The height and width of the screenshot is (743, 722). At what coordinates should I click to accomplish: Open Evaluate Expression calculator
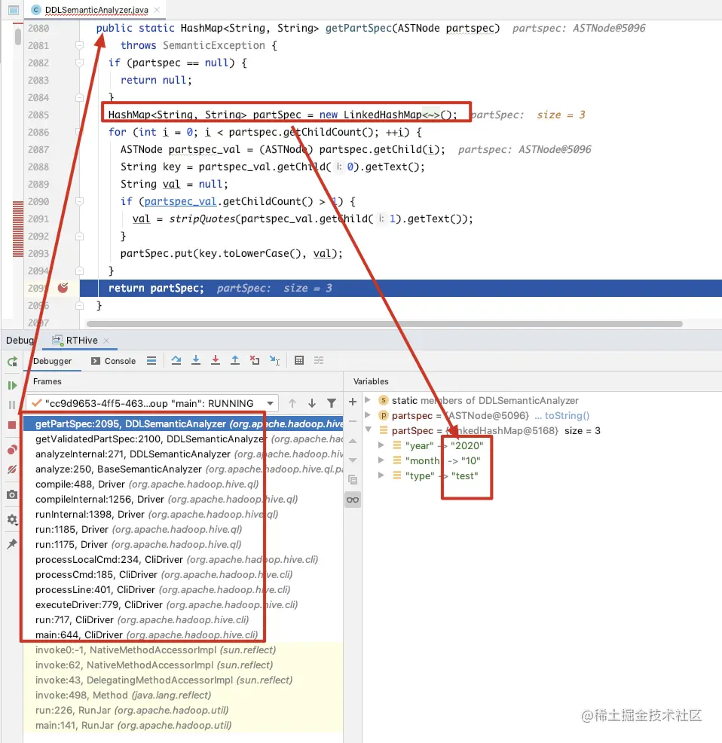299,361
